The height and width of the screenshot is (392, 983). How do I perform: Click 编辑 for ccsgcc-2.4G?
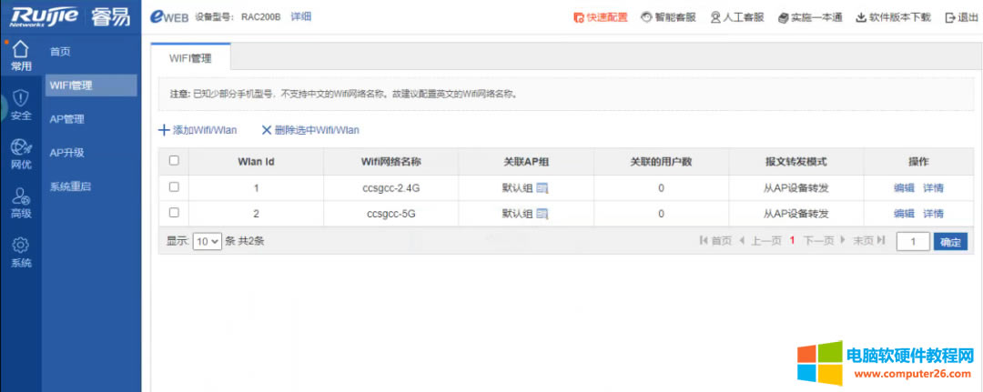tap(904, 188)
